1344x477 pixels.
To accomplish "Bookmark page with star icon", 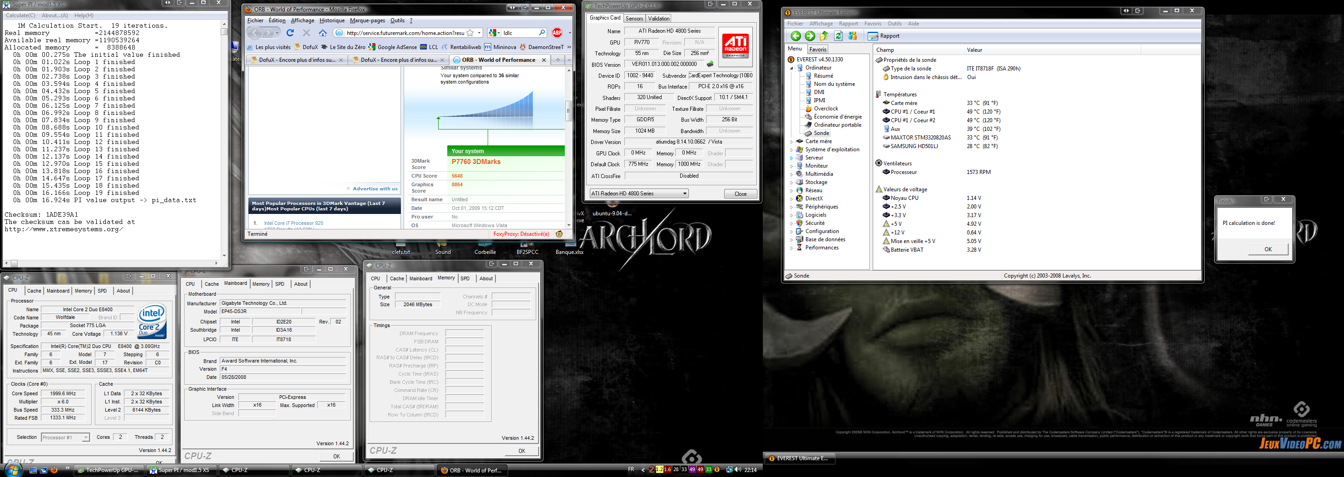I will pyautogui.click(x=470, y=33).
